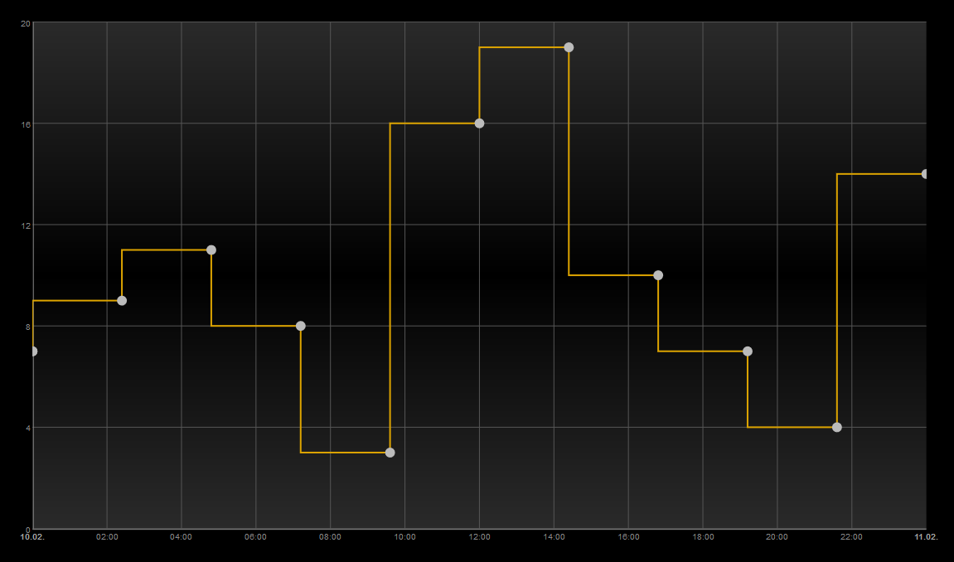Click the '06:00' time axis label

(255, 537)
